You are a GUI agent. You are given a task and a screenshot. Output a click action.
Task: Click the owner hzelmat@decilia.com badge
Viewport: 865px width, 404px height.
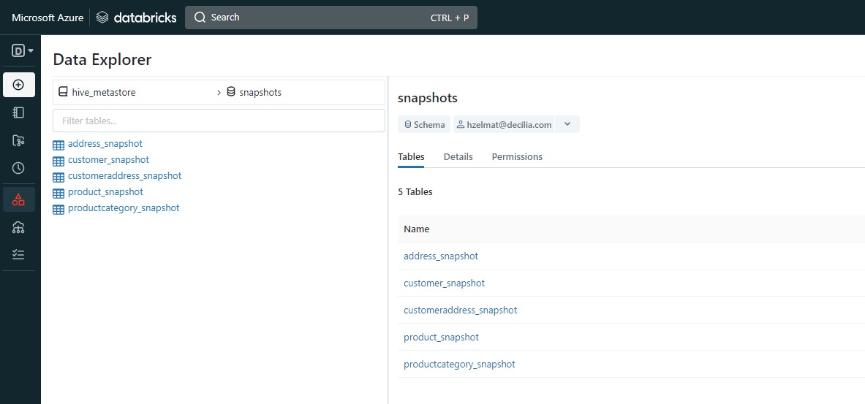pos(505,125)
